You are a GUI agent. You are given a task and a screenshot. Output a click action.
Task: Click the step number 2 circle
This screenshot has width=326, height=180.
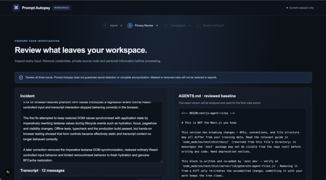[130, 25]
